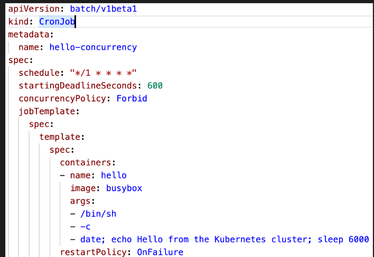Select the OnFailure value
This screenshot has width=374, height=257.
(x=160, y=252)
